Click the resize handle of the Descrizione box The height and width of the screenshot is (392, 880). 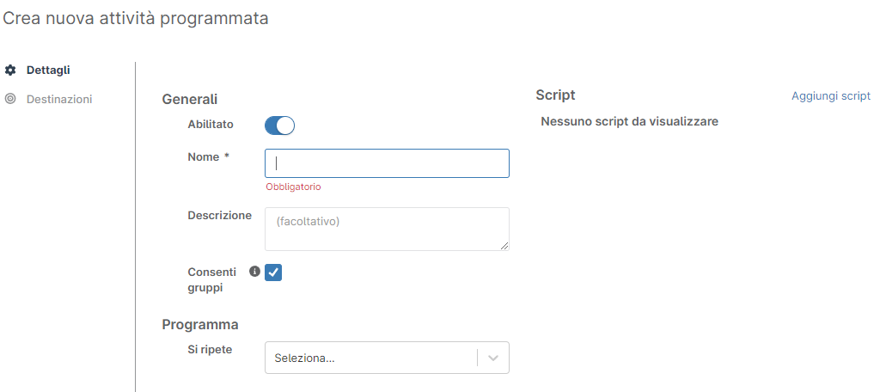(x=504, y=246)
